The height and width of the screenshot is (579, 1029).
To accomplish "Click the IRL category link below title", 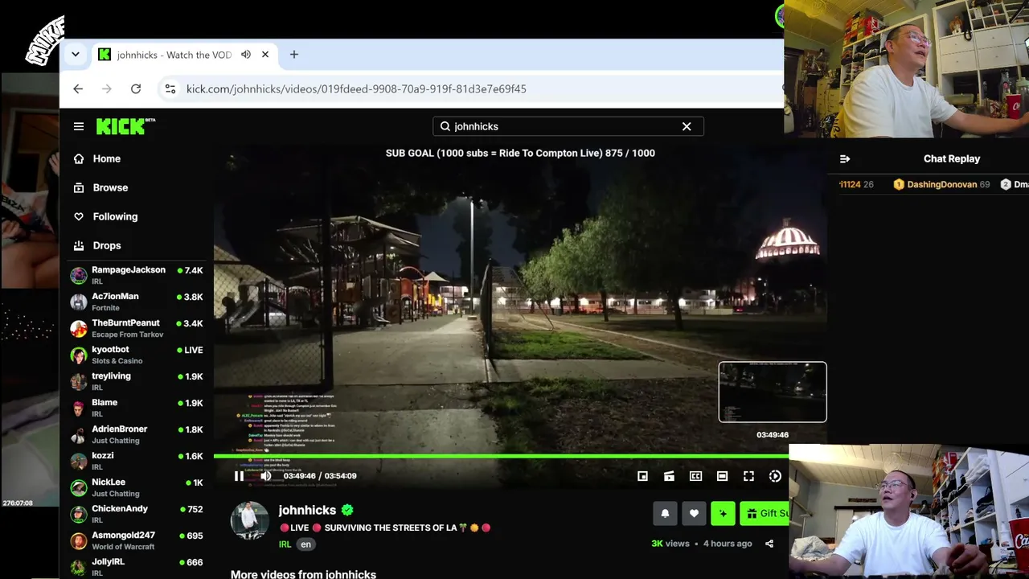I will point(285,544).
